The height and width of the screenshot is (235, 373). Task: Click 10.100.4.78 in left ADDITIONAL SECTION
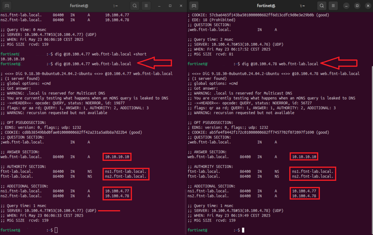coord(117,196)
